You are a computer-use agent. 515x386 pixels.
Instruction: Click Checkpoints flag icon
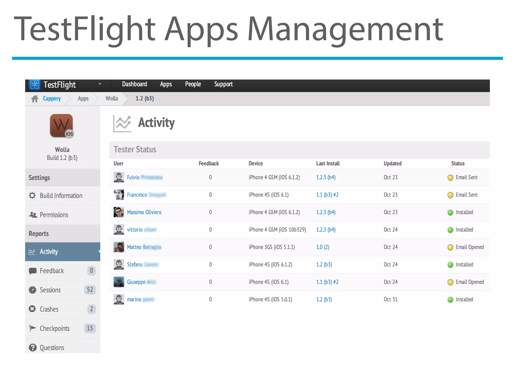tap(32, 328)
